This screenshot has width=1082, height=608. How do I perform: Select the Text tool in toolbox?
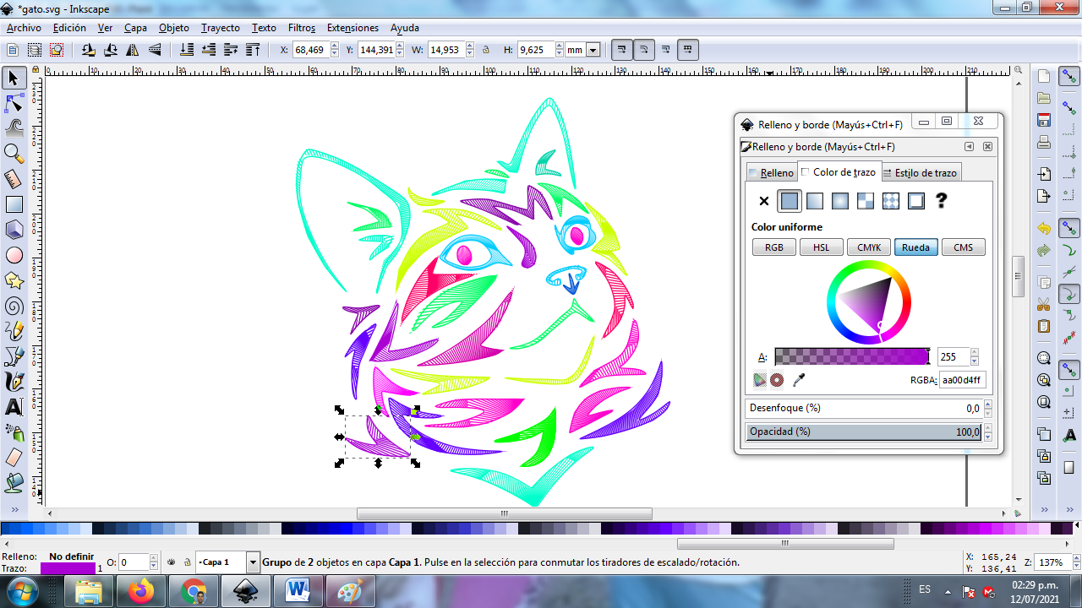[14, 407]
